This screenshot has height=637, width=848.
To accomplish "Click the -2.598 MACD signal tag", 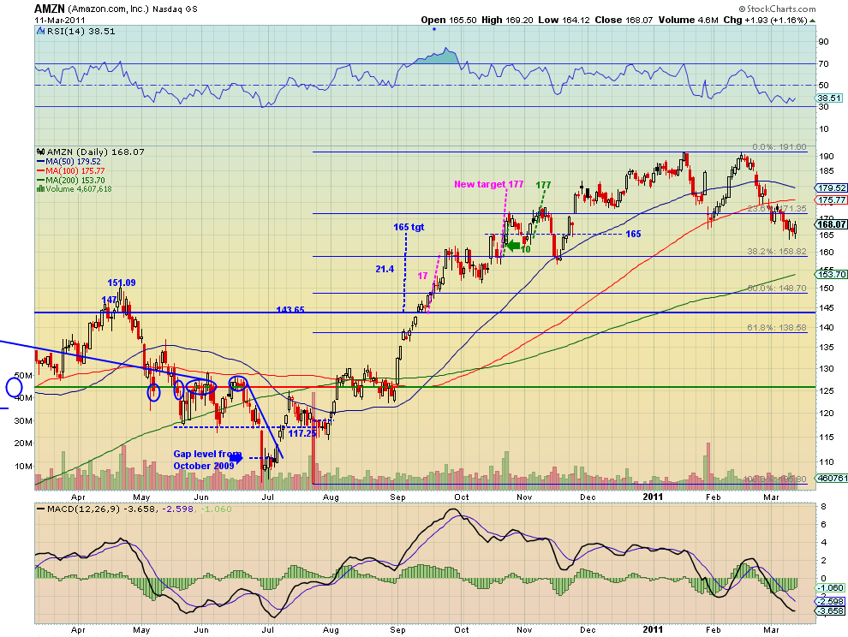I will coord(830,601).
